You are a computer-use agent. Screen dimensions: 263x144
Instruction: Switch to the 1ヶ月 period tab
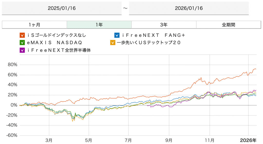(x=34, y=25)
